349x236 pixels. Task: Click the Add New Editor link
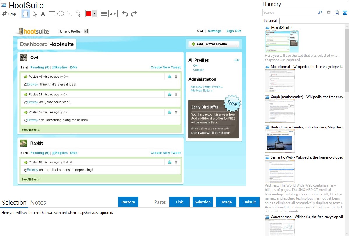coord(201,91)
